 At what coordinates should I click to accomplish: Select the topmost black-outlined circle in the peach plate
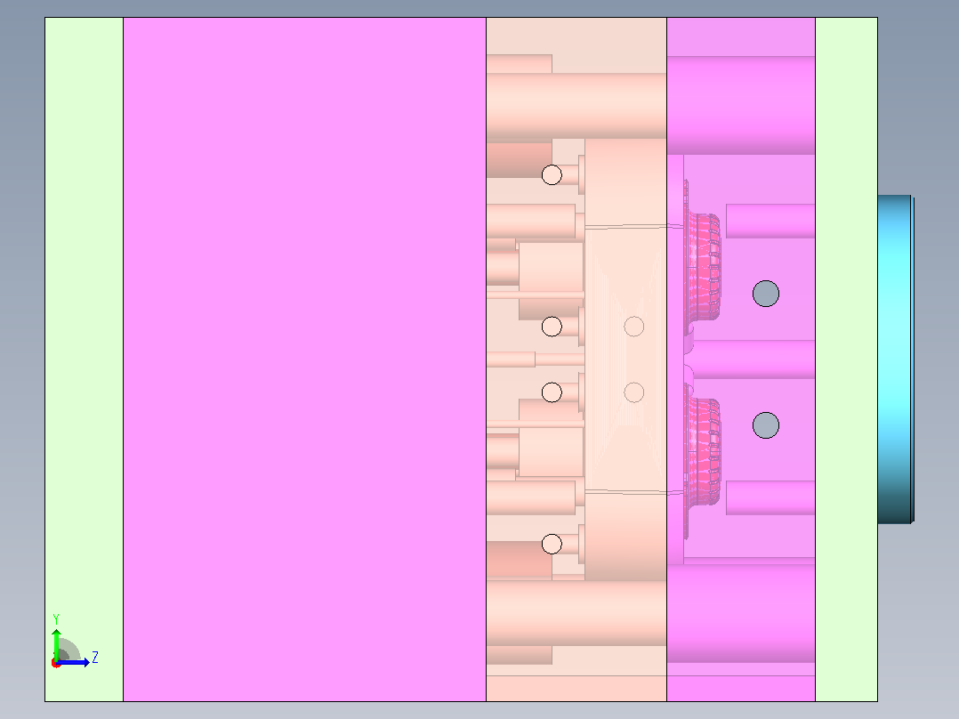(x=552, y=175)
